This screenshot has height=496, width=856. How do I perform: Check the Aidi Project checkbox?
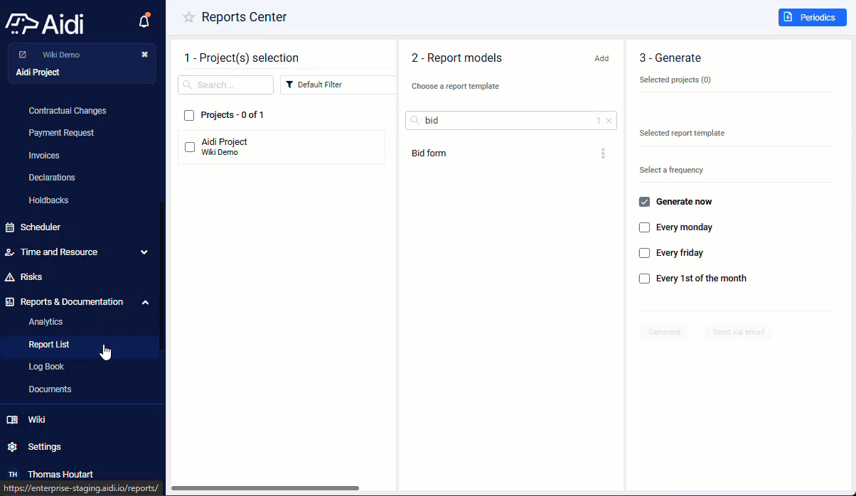(190, 147)
